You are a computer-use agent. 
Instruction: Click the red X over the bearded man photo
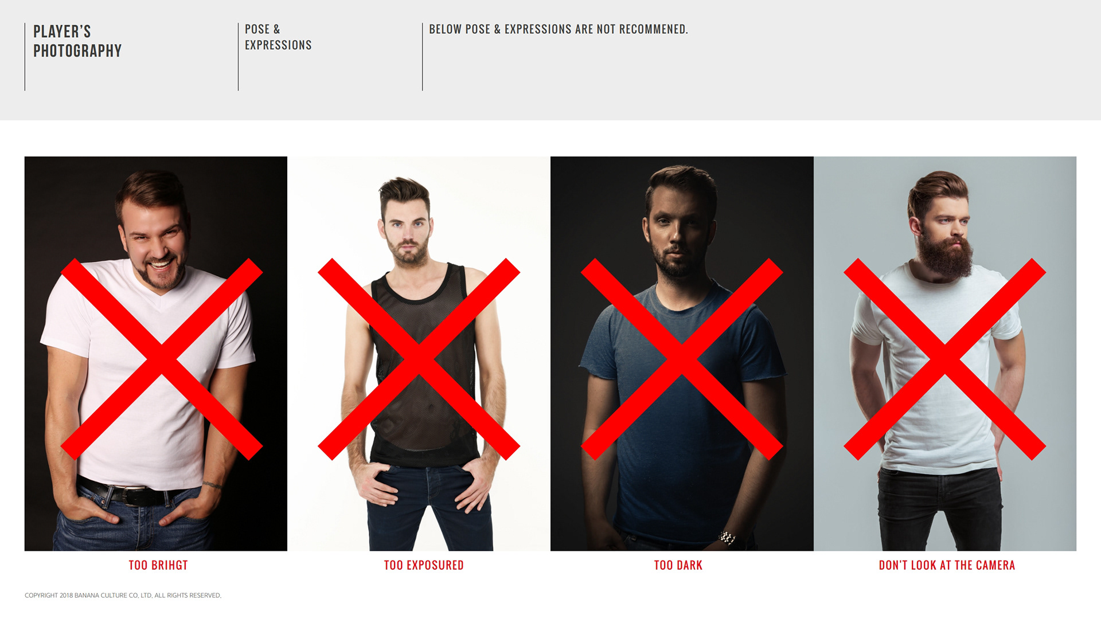[x=945, y=359]
